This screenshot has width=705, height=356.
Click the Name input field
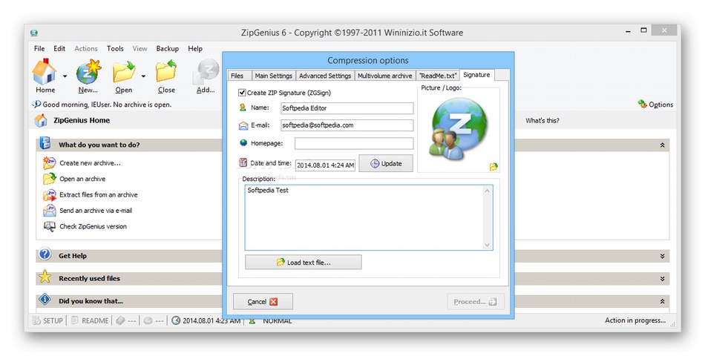(347, 108)
